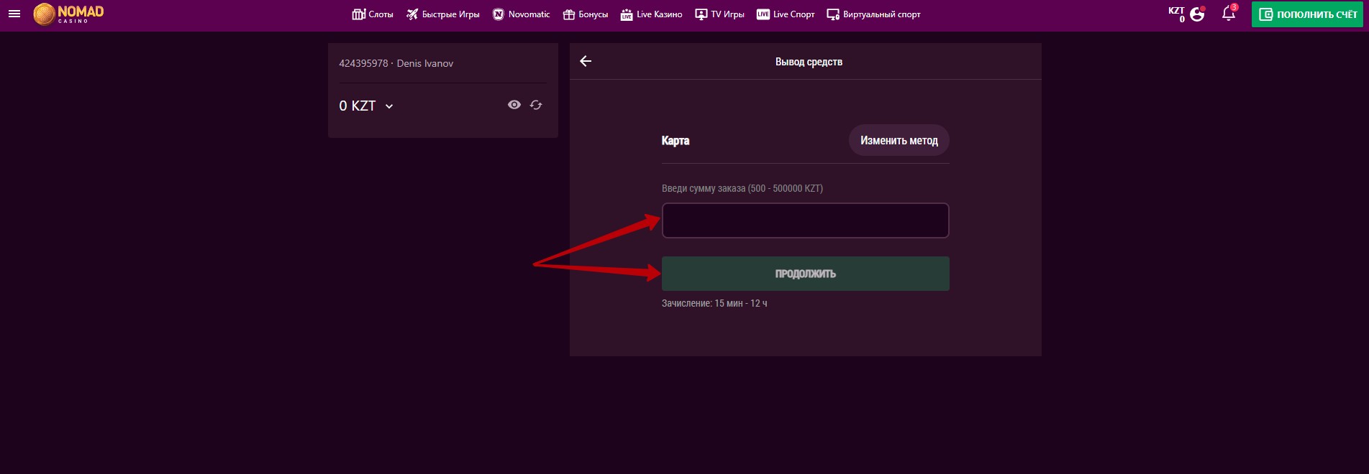Viewport: 1369px width, 474px height.
Task: Open the Novomatic section
Action: (522, 14)
